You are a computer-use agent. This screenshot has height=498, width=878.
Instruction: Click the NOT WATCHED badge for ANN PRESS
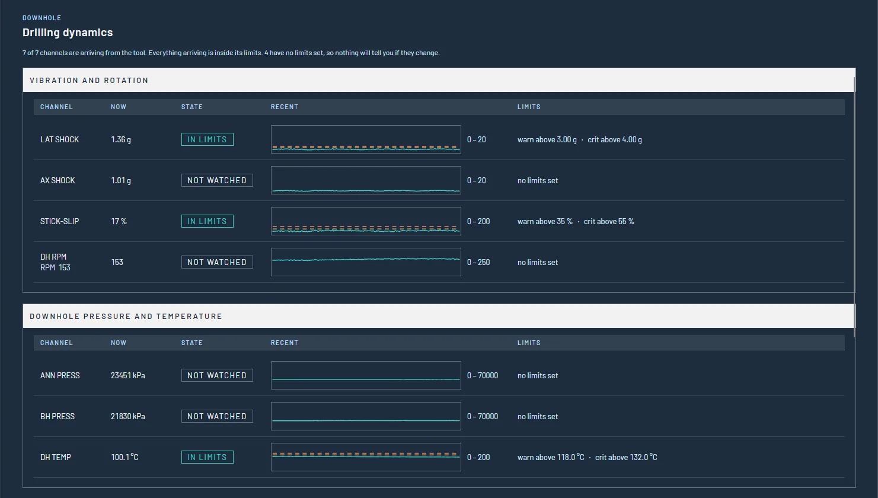(217, 375)
